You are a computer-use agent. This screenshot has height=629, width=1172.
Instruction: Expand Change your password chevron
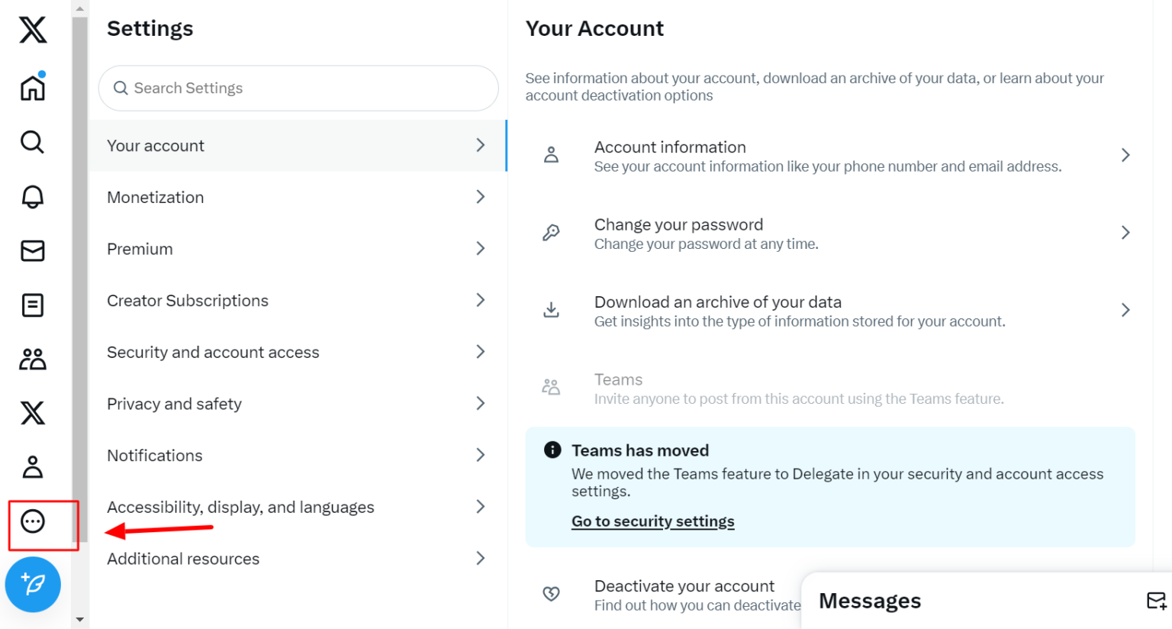[x=1125, y=233]
